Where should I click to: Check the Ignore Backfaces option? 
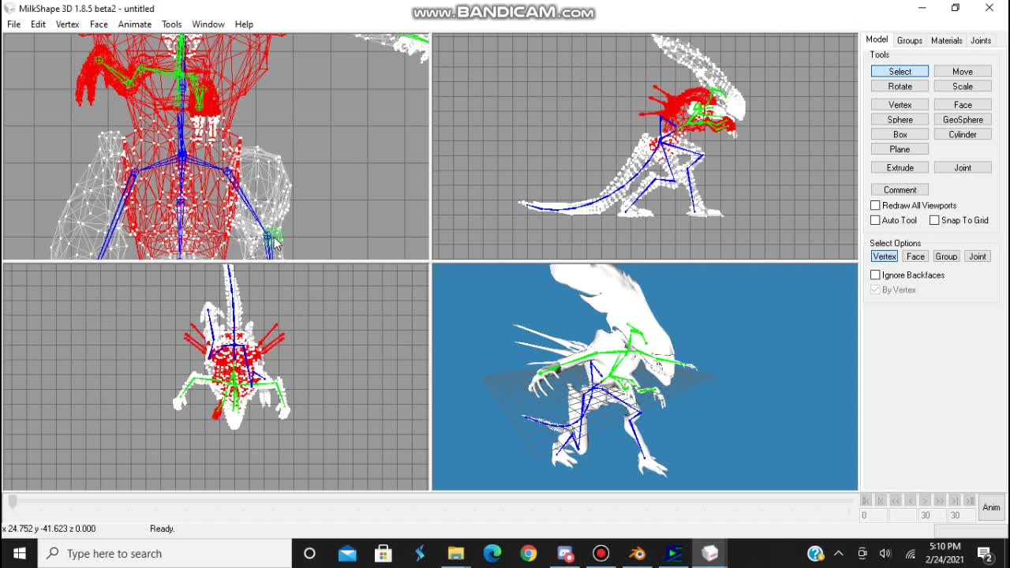(875, 275)
